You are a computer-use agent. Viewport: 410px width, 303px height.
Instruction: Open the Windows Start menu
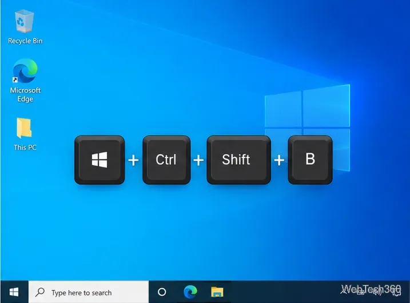coord(14,292)
